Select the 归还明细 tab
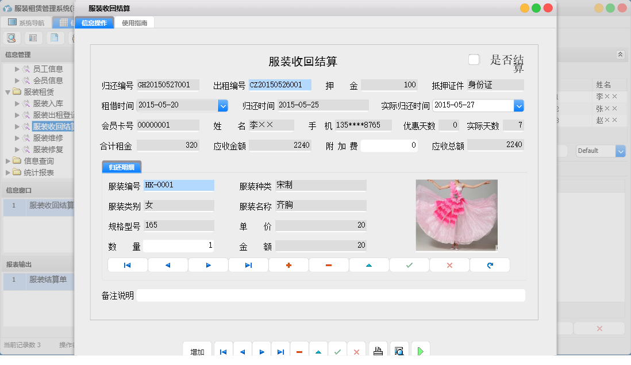631x365 pixels. point(121,167)
